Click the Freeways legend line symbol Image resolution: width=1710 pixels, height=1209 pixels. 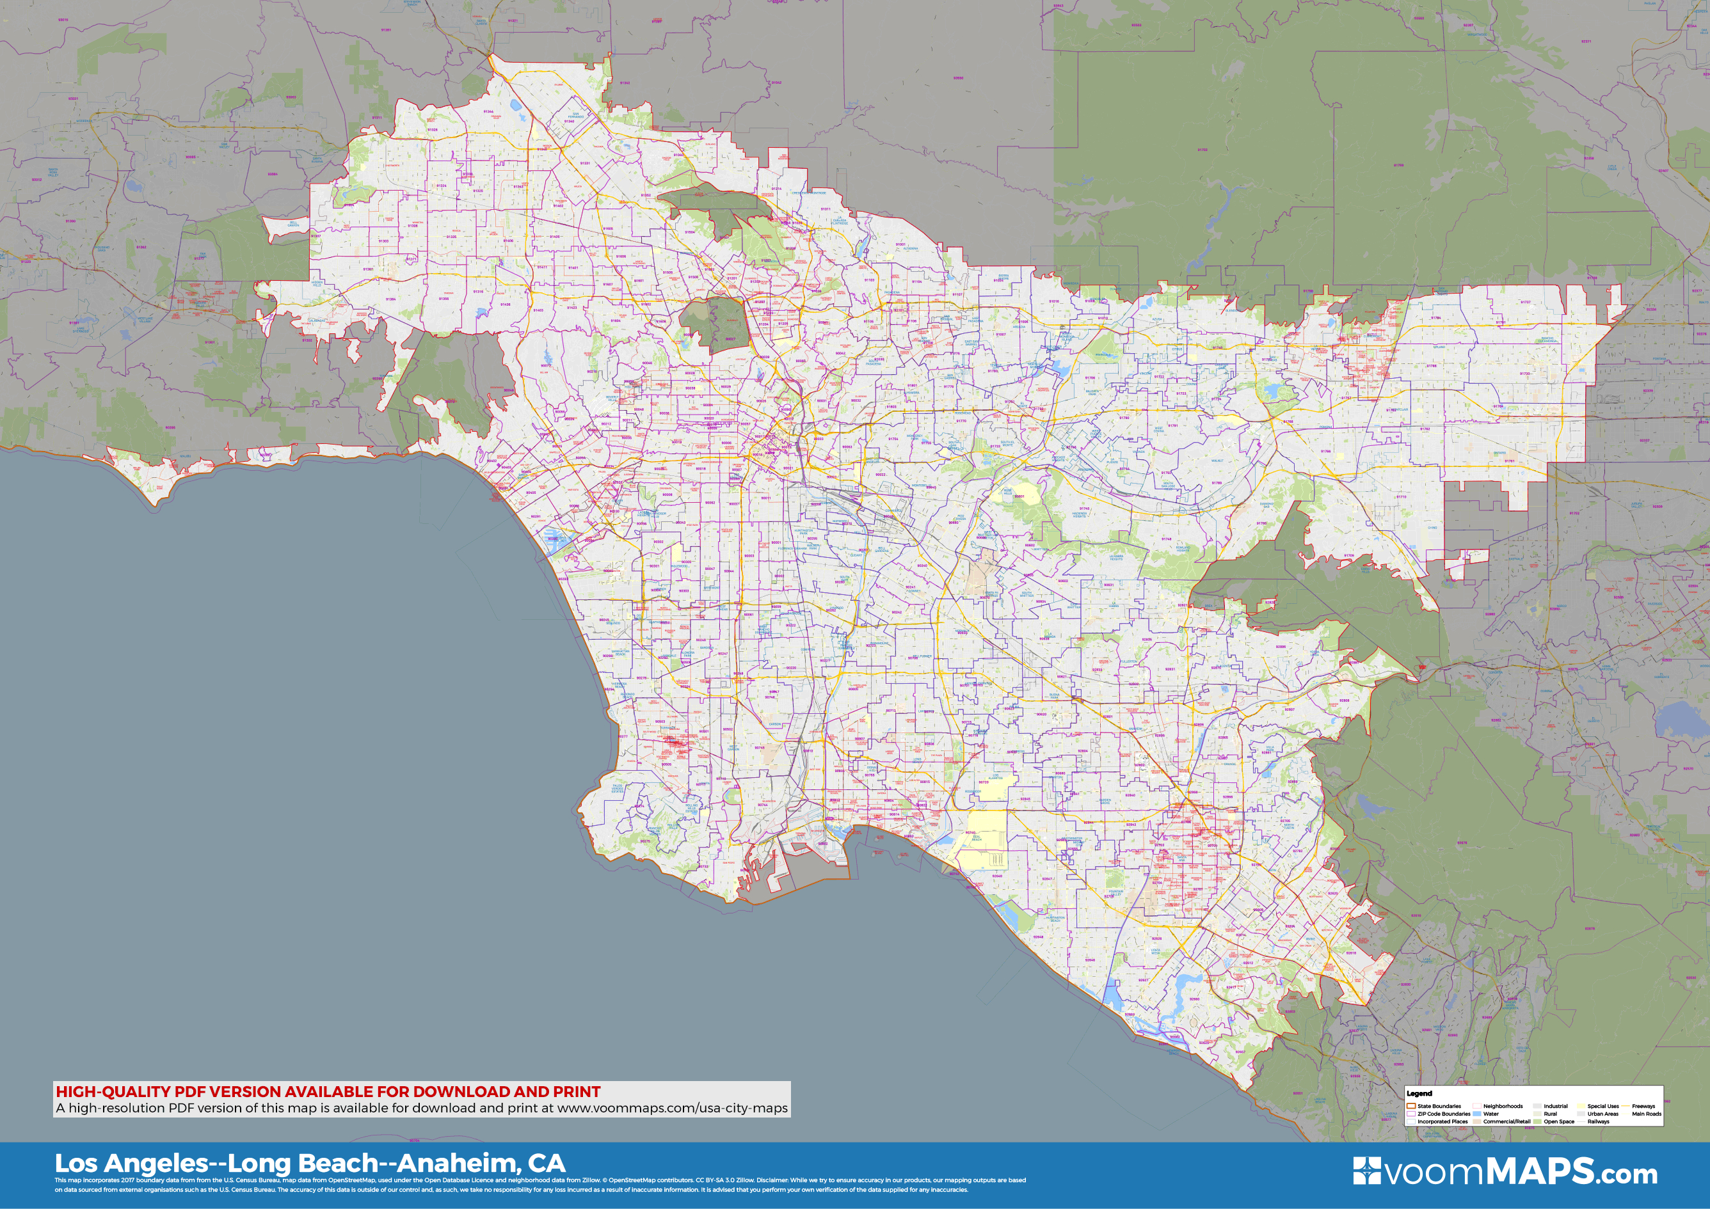point(1626,1105)
